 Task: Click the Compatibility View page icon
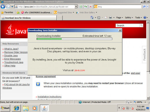81,7
